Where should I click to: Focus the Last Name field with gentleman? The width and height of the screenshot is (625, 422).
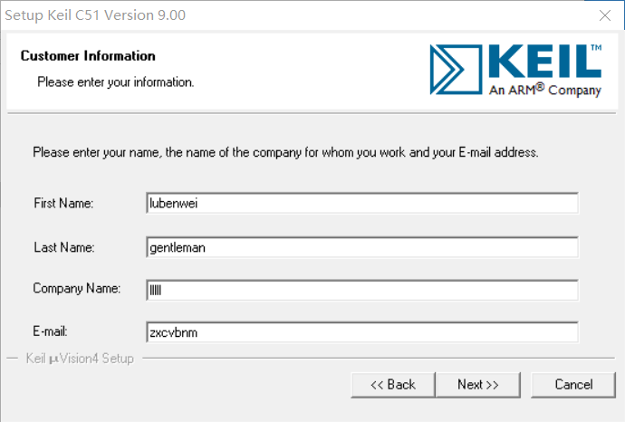[361, 247]
